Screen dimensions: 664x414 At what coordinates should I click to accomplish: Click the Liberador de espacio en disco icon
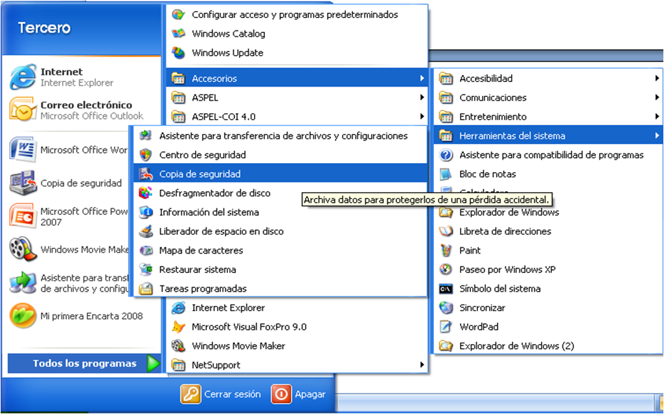146,232
